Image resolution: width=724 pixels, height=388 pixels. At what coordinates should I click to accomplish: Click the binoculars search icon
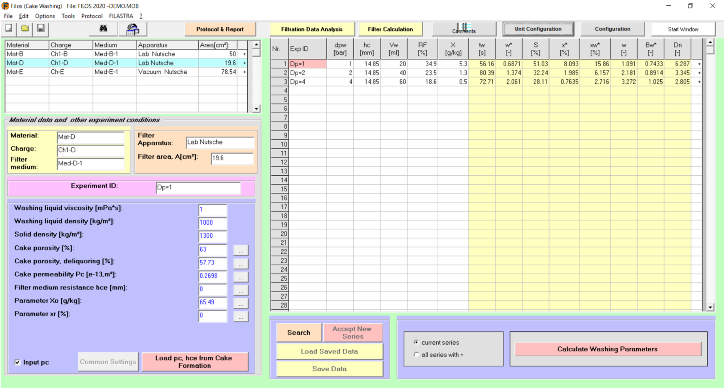[103, 29]
